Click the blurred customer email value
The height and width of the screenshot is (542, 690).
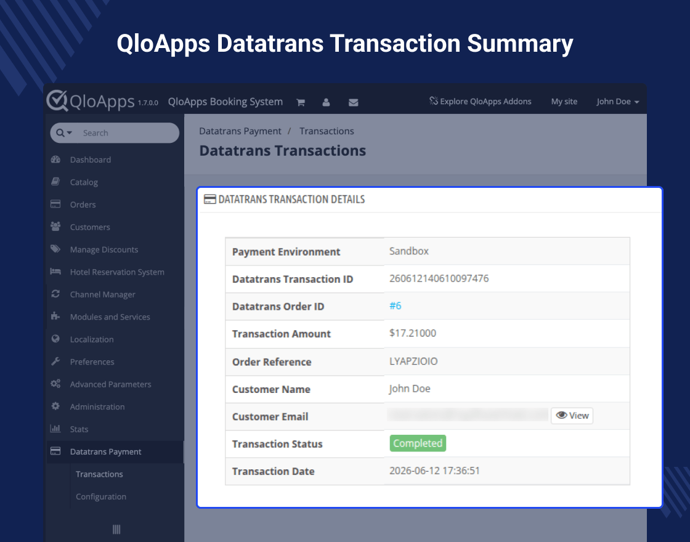click(468, 415)
